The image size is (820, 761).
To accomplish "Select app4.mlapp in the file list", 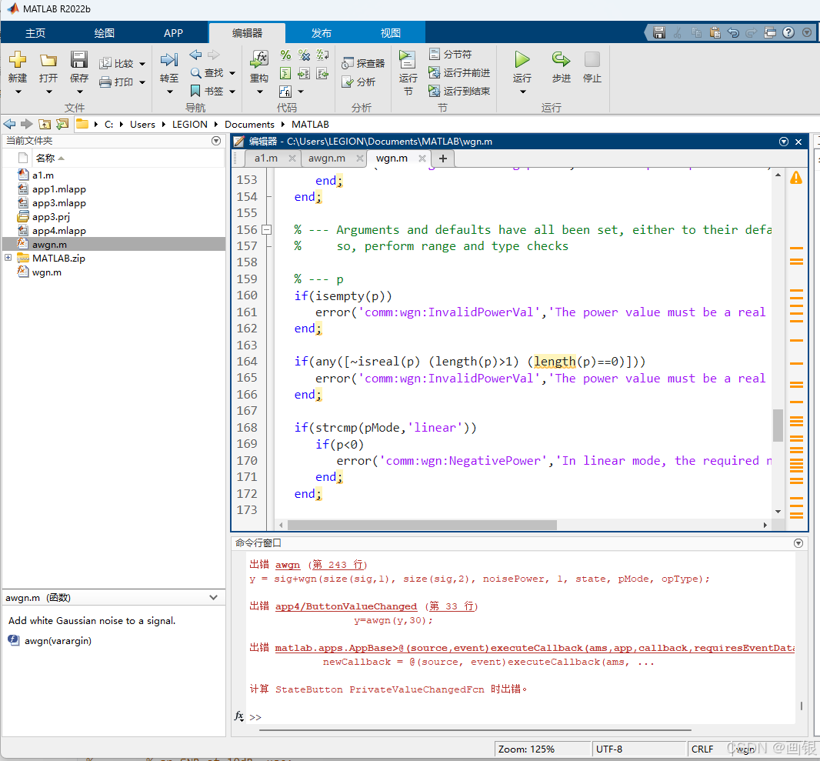I will pos(59,231).
